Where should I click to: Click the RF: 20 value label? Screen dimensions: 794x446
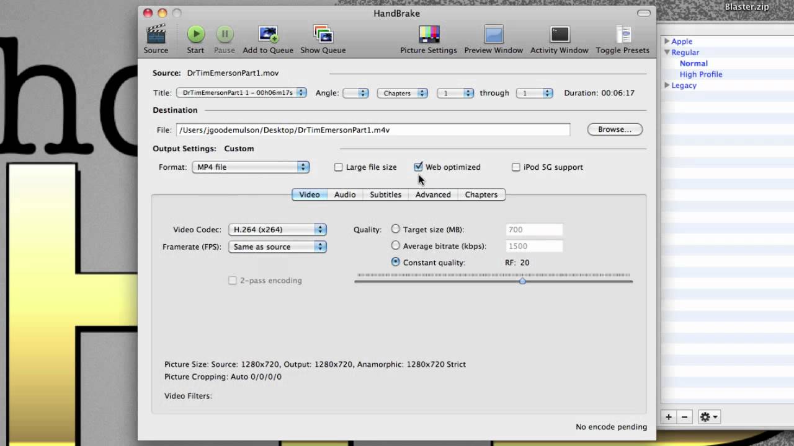pyautogui.click(x=517, y=263)
